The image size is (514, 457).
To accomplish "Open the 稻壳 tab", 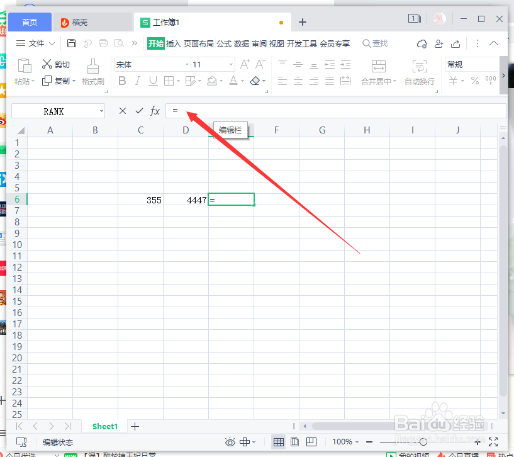I will [92, 22].
